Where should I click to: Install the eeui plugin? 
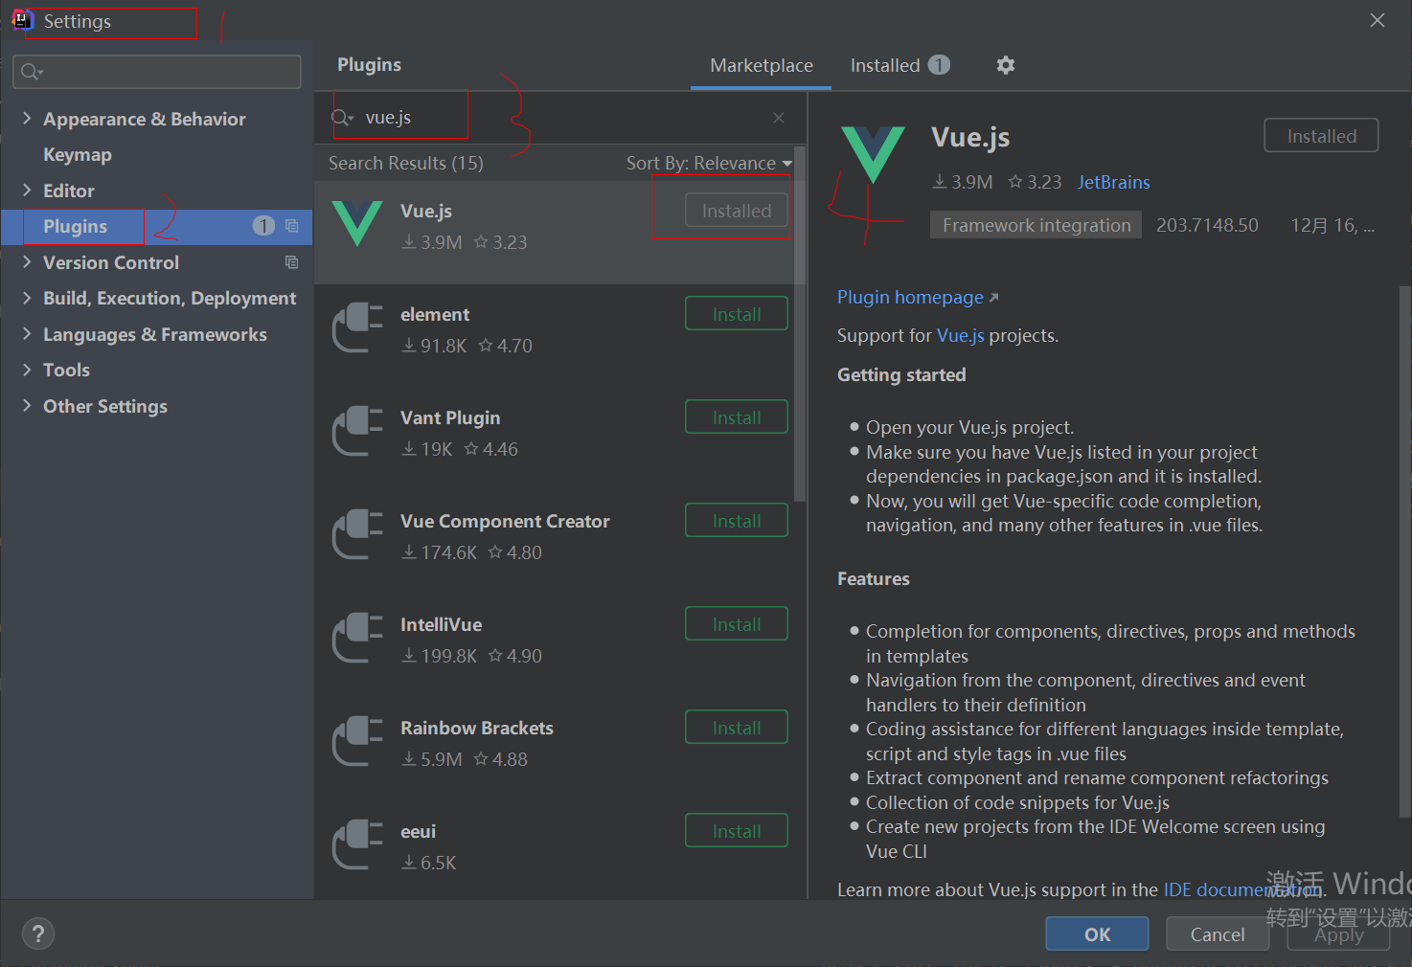pos(737,831)
